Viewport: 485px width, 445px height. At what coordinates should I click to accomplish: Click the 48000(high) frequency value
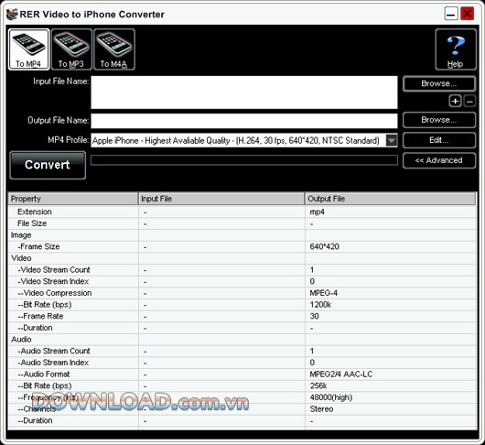pos(331,397)
